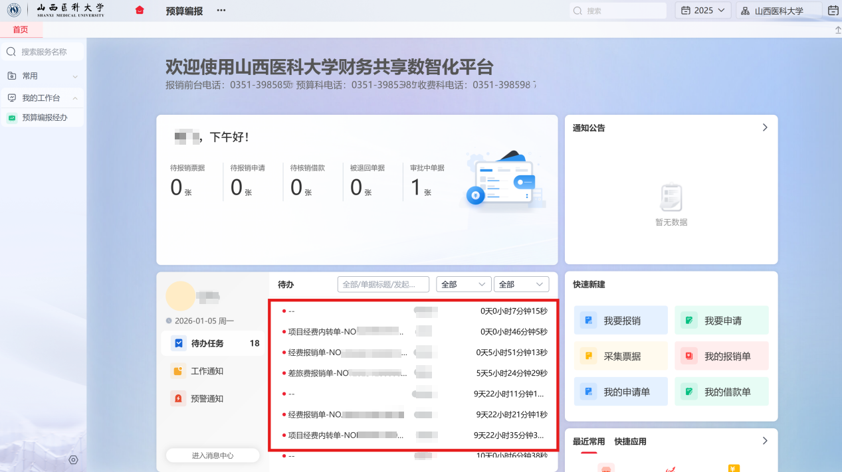Image resolution: width=842 pixels, height=472 pixels.
Task: Expand 通知公告 panel with arrow
Action: tap(765, 127)
